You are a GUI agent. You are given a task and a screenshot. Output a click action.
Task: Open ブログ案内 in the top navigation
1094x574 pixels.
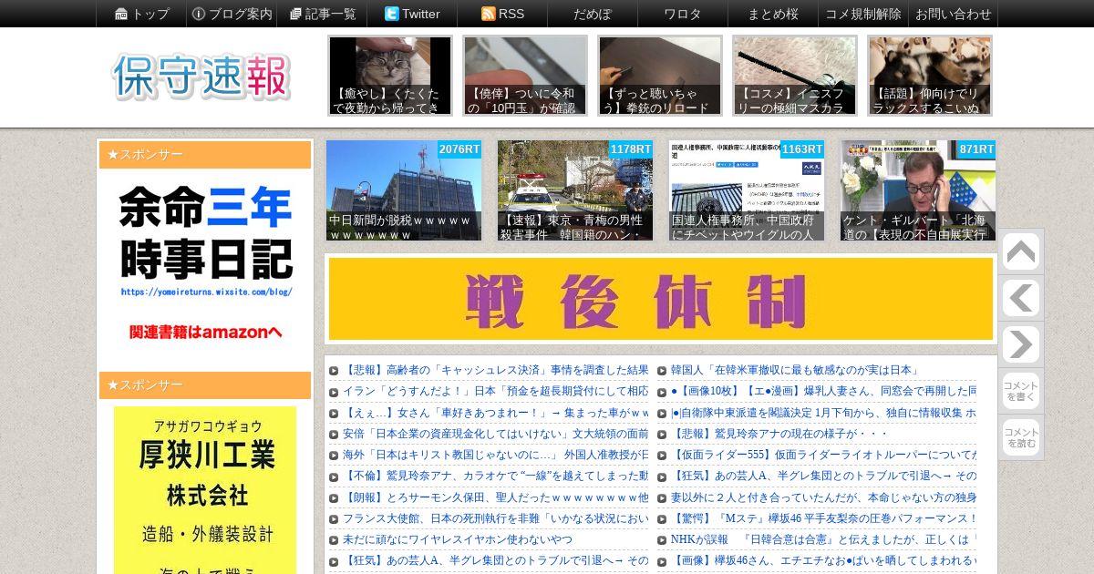(x=232, y=14)
